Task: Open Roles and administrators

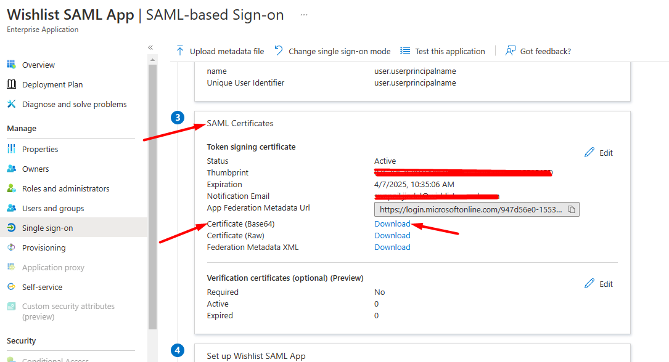Action: tap(66, 188)
